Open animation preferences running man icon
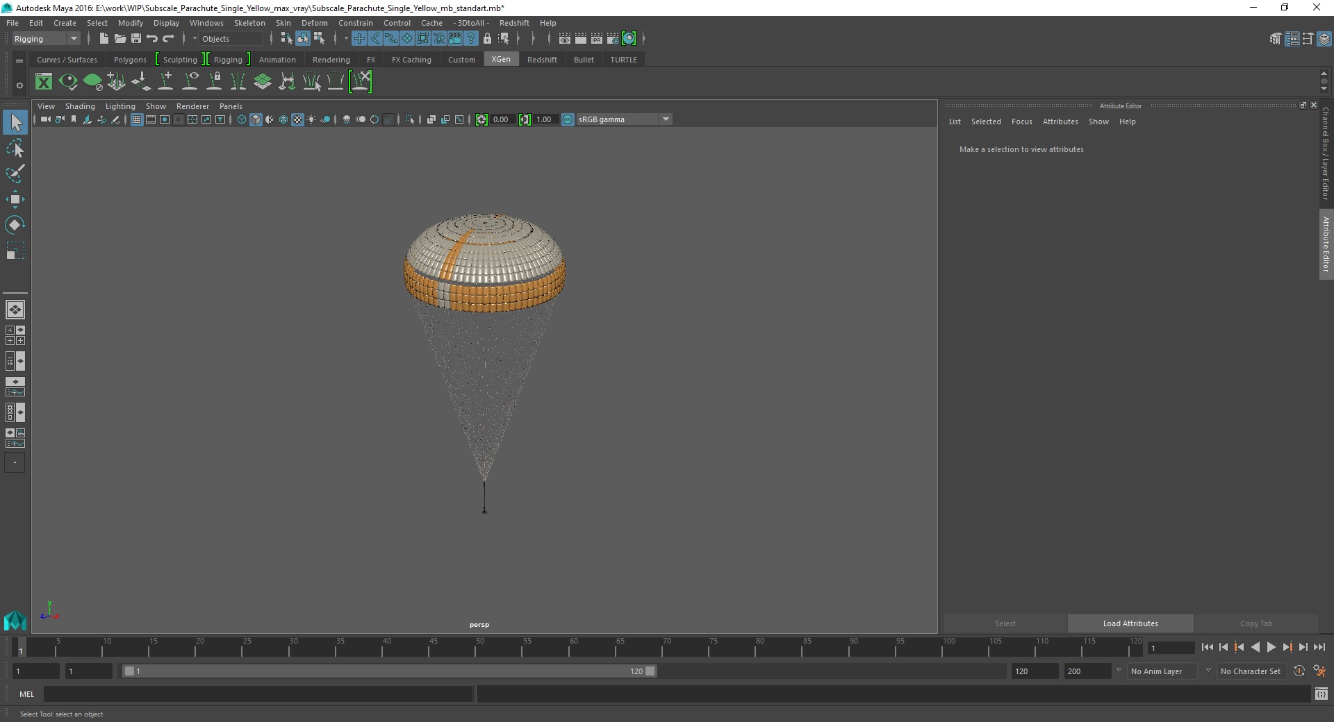1334x722 pixels. point(1320,671)
